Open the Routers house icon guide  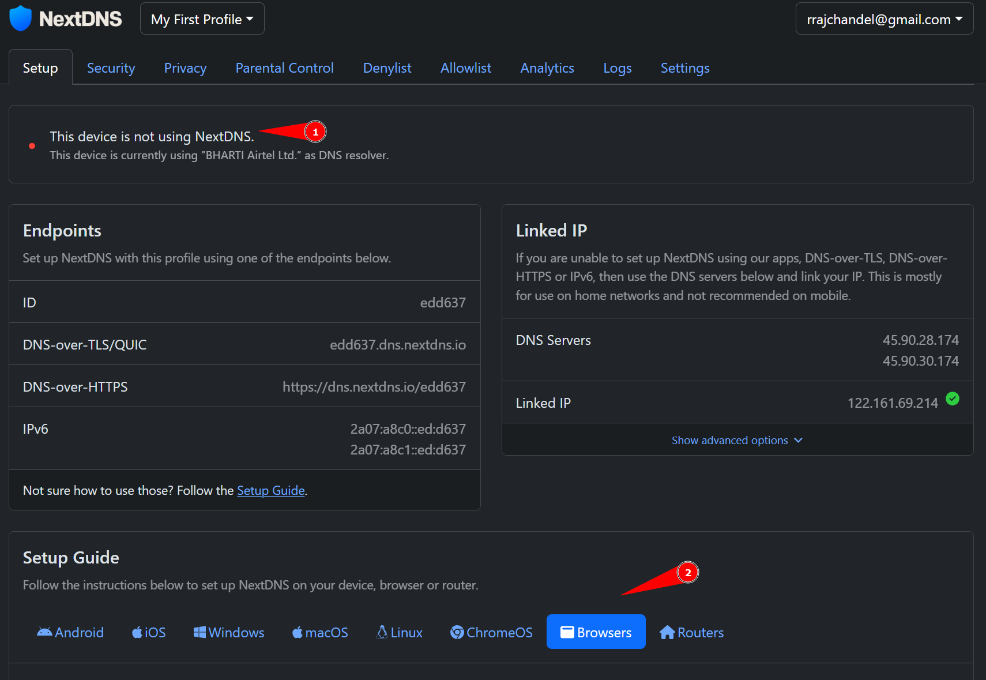[667, 633]
